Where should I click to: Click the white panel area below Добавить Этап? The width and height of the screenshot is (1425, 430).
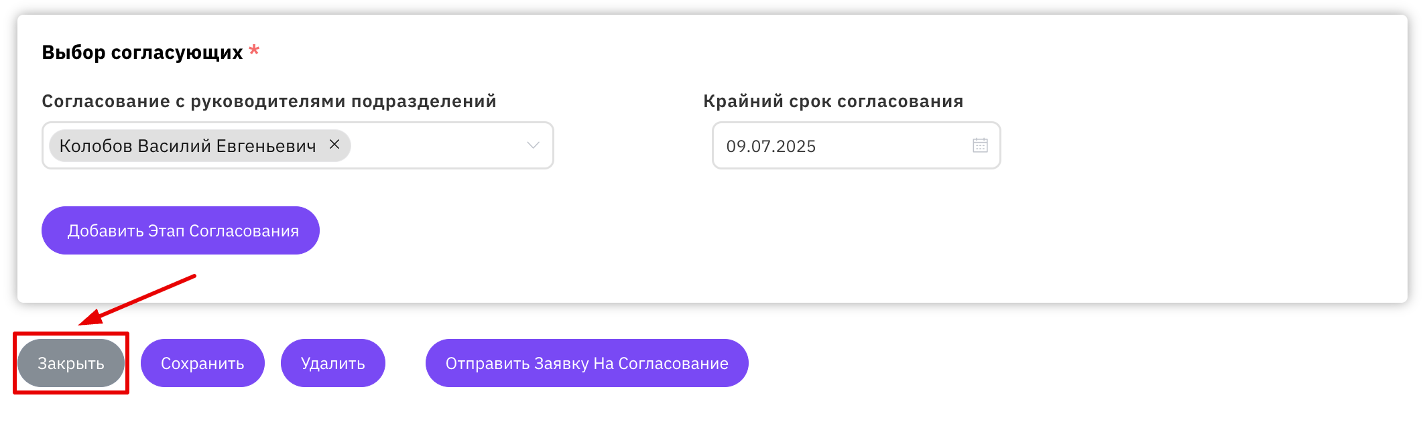pos(670,278)
